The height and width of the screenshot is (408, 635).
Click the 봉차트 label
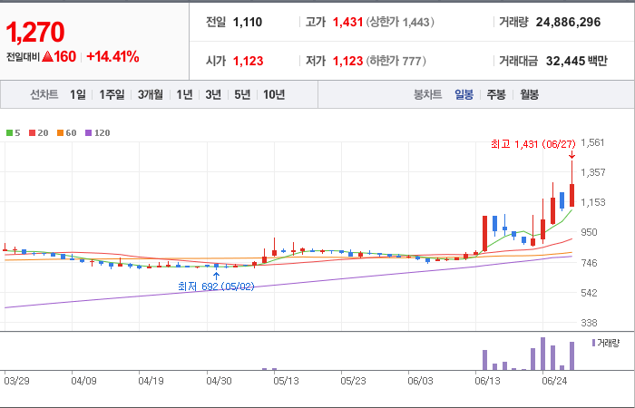(427, 94)
